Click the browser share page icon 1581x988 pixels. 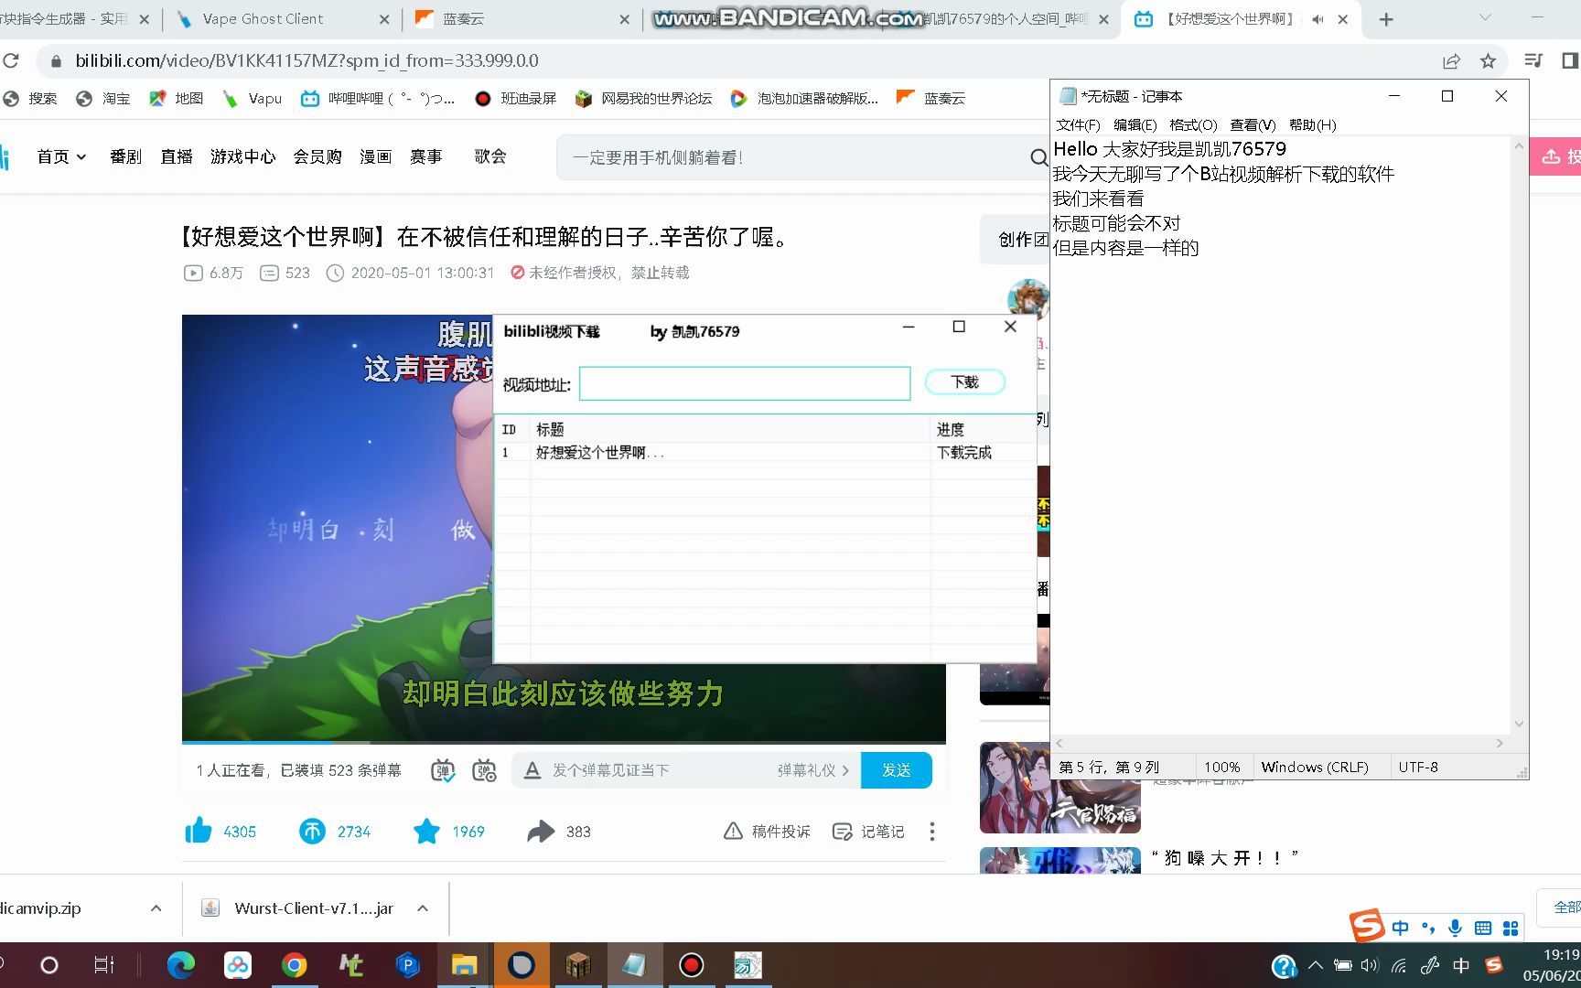pyautogui.click(x=1451, y=61)
